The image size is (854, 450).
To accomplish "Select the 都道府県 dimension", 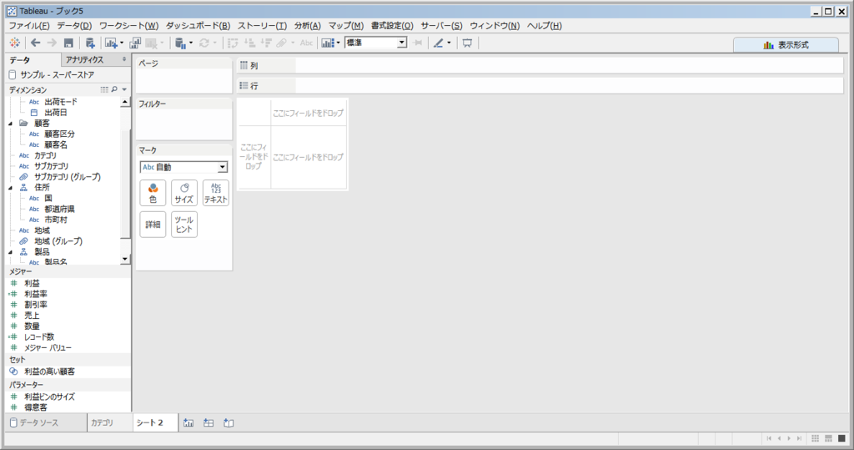I will click(59, 209).
